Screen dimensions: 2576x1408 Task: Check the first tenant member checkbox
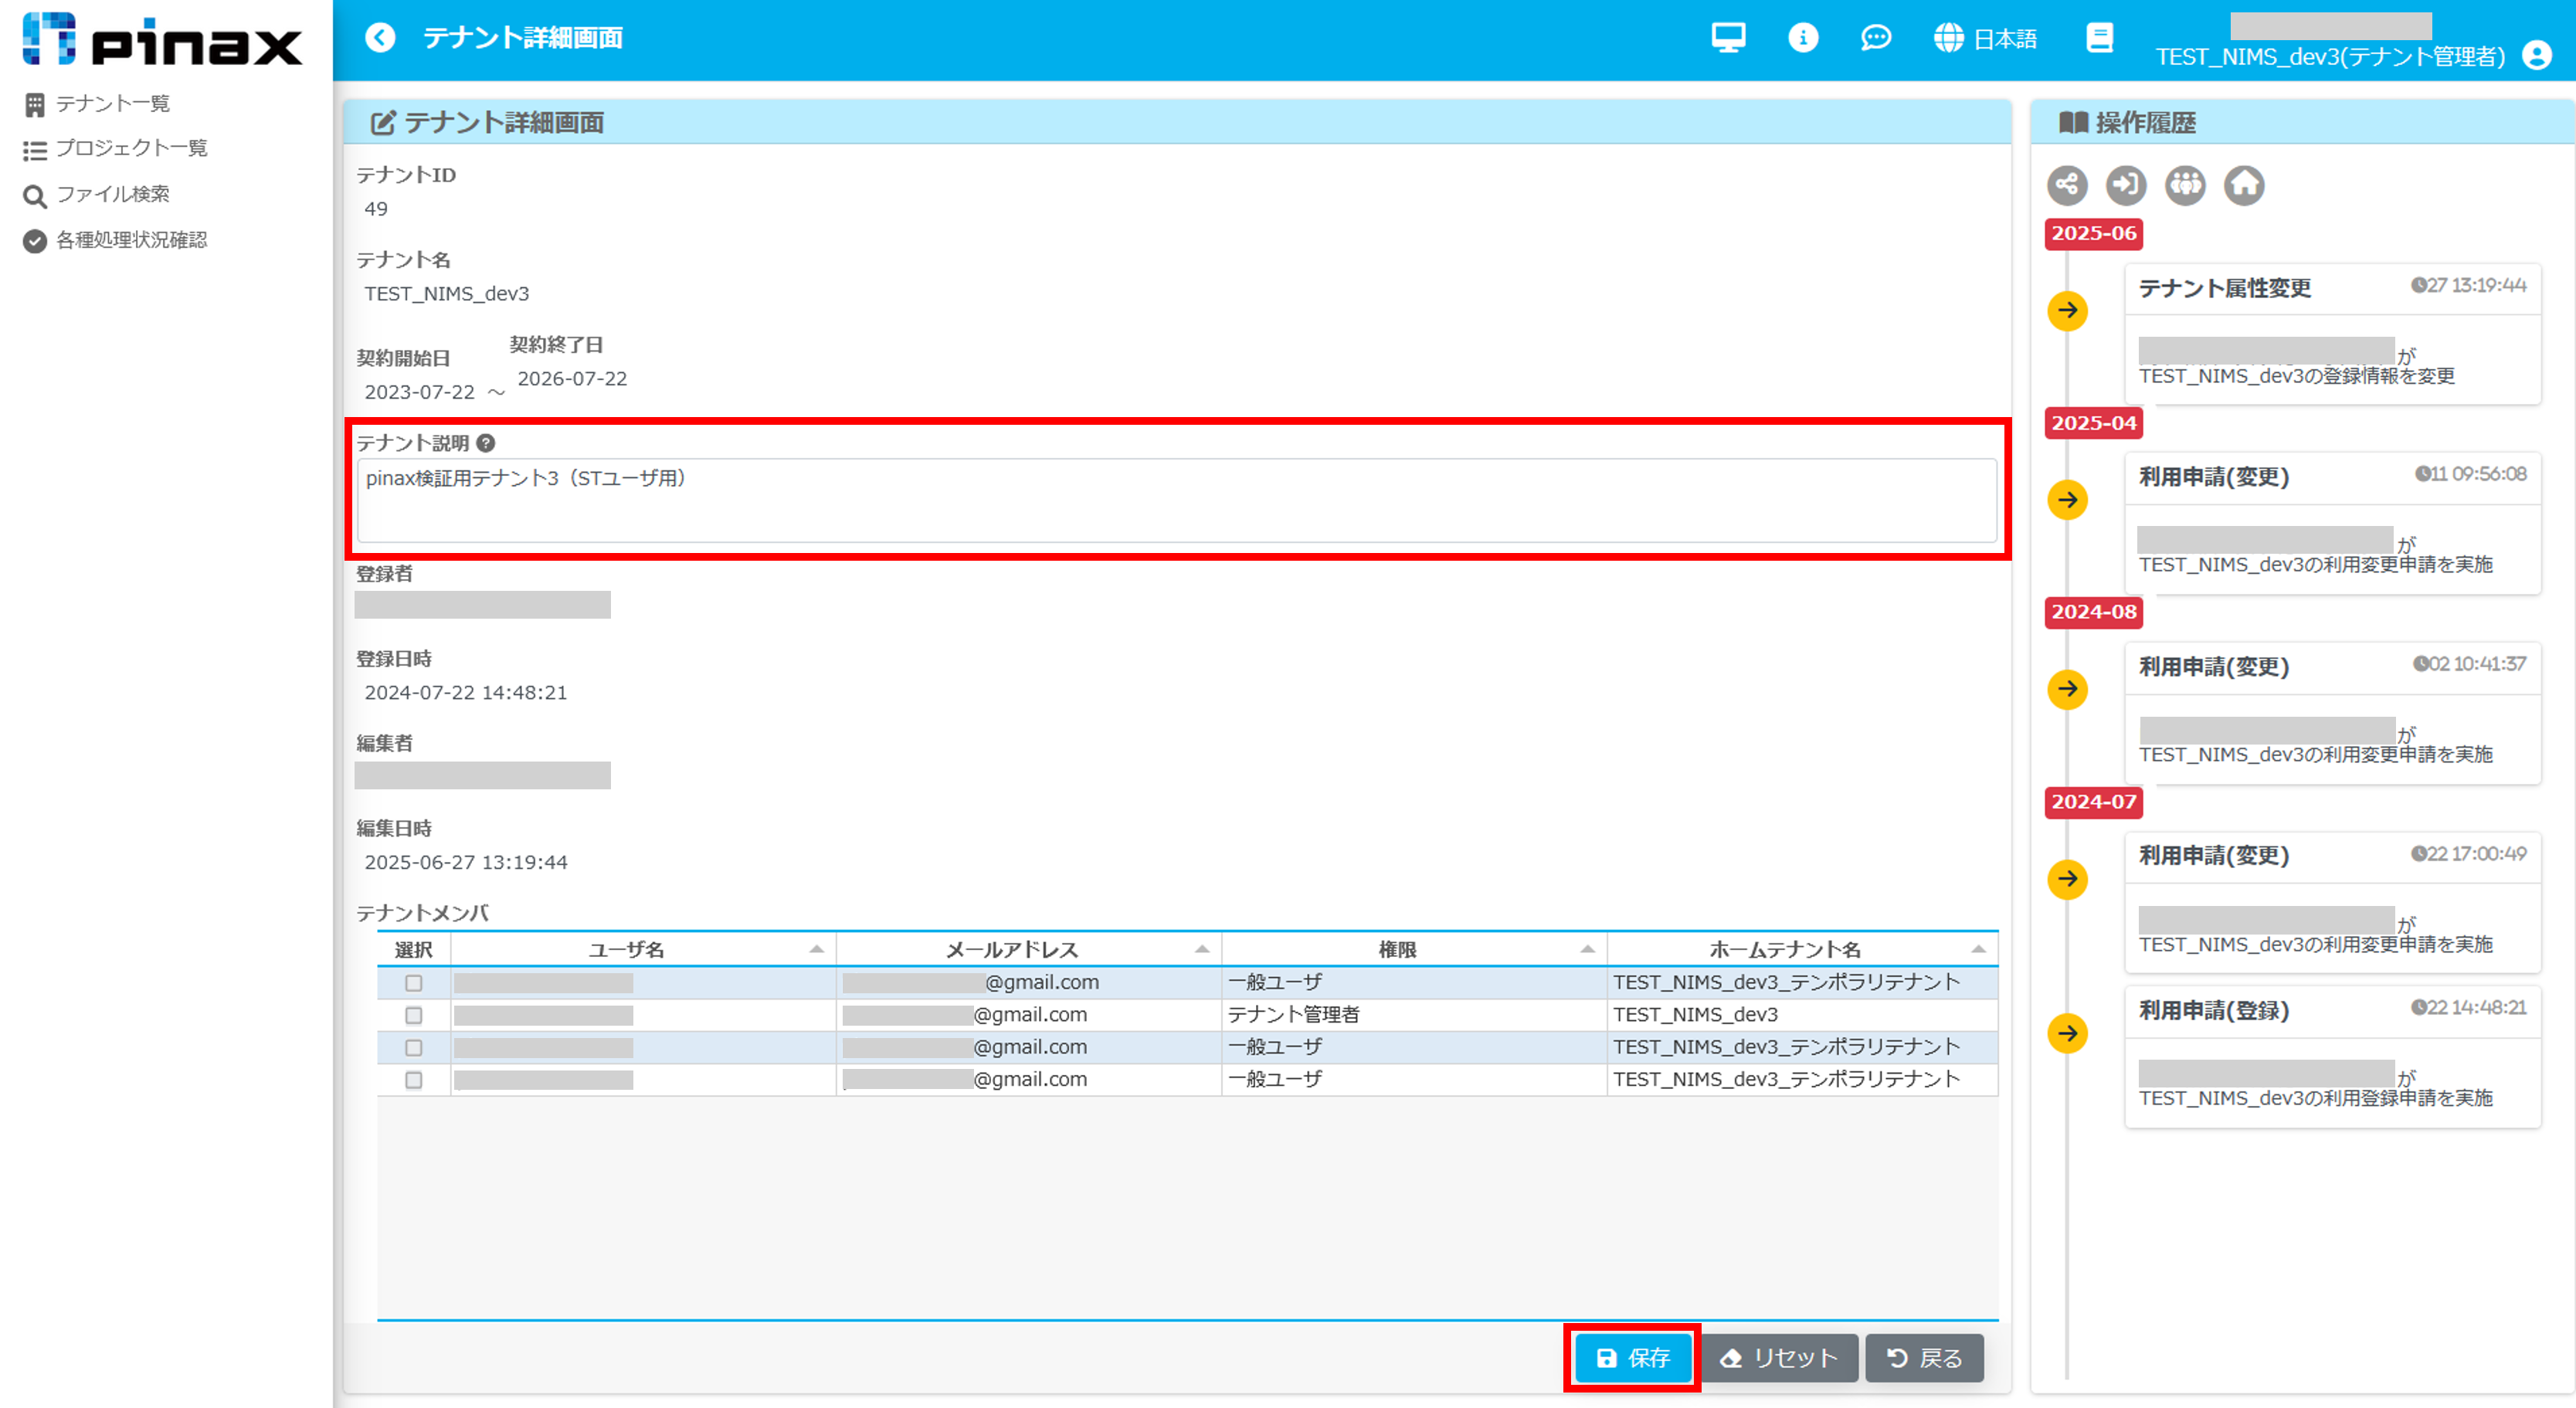(413, 983)
